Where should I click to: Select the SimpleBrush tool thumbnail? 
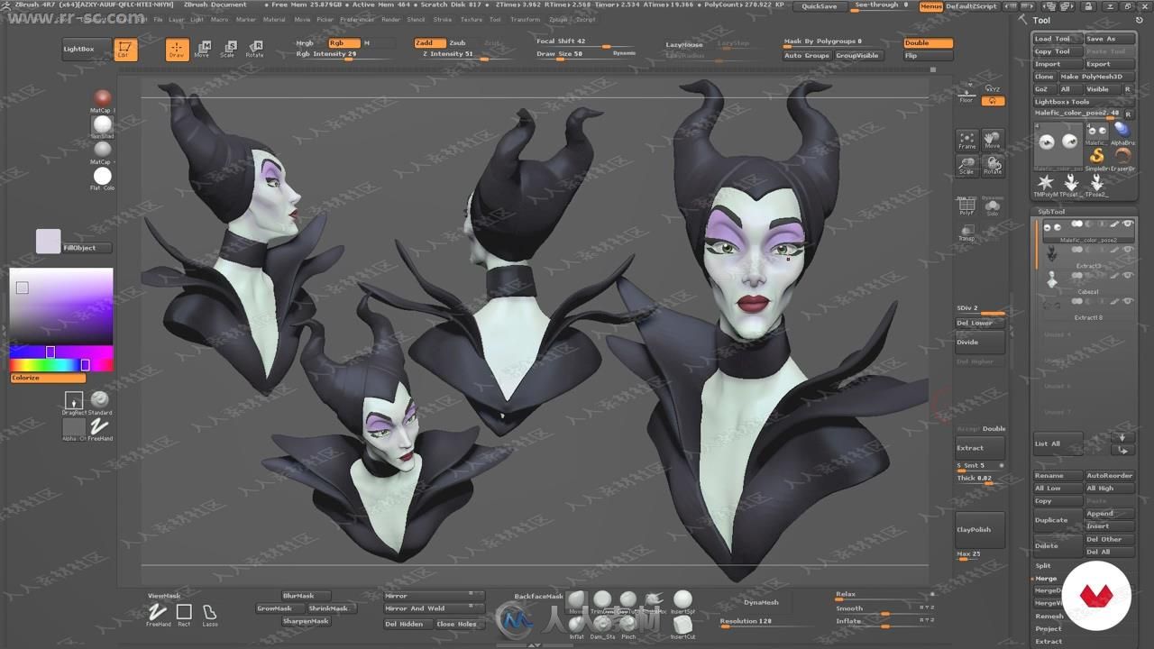[1097, 159]
